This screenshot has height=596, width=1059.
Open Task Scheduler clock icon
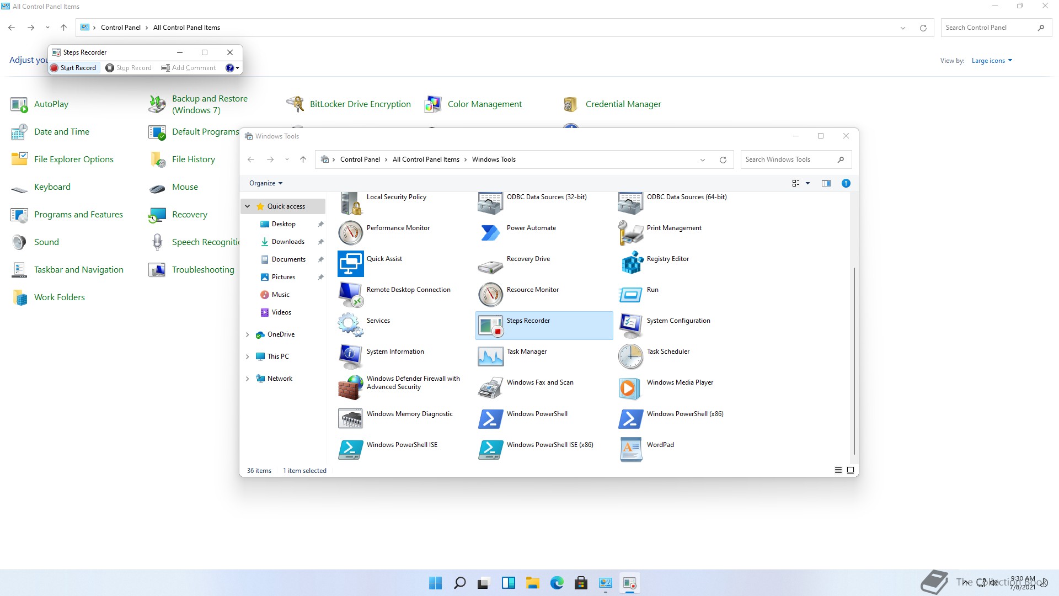coord(630,356)
